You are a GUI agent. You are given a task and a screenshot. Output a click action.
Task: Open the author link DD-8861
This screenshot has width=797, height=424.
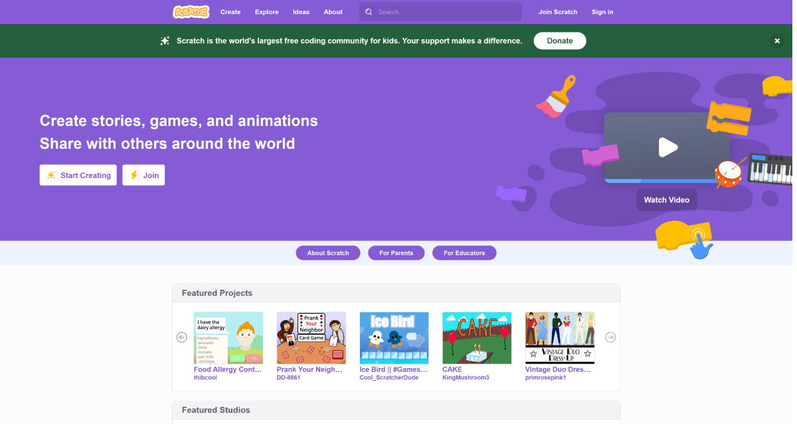click(289, 377)
